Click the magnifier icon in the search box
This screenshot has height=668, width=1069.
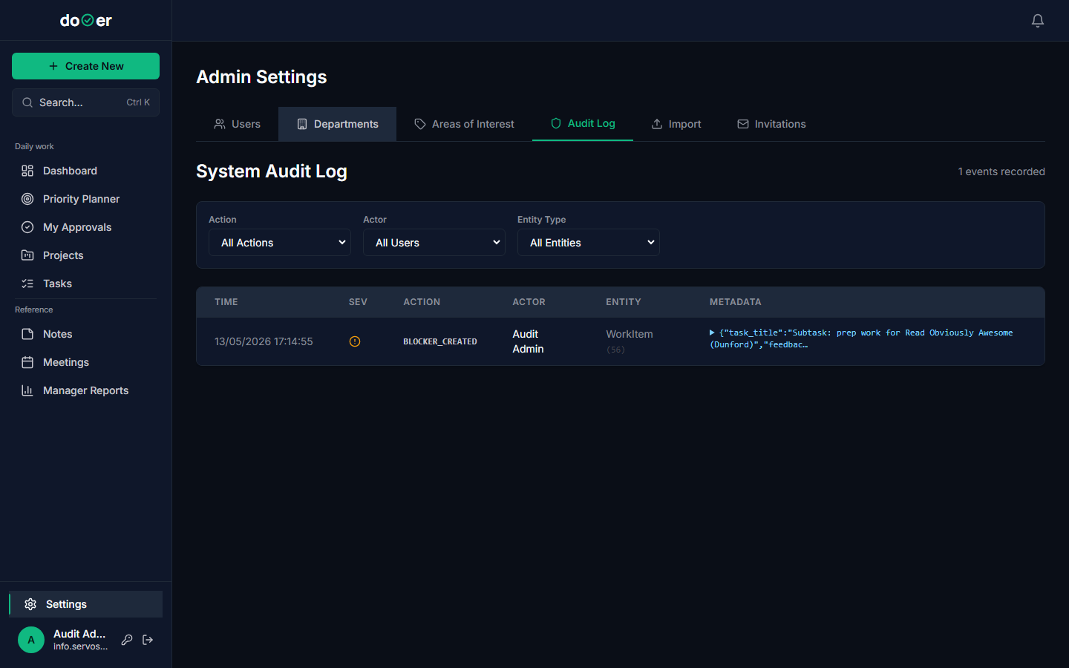pyautogui.click(x=27, y=102)
